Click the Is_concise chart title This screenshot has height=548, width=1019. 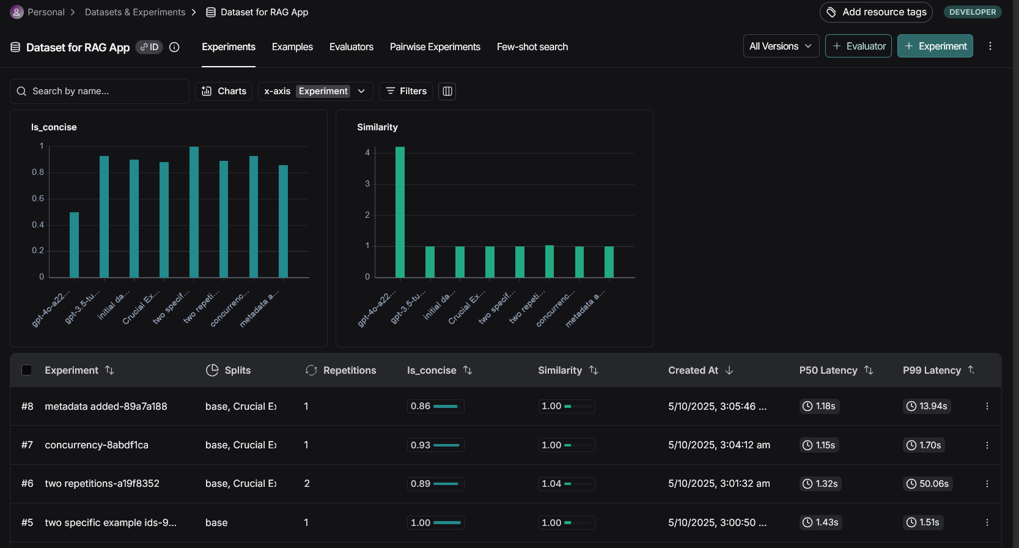(x=54, y=127)
